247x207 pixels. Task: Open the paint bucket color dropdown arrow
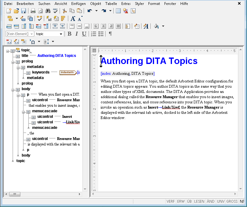coord(163,26)
